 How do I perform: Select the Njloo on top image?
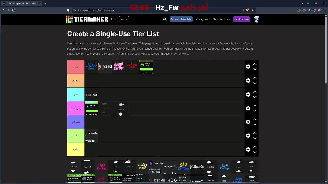[x=91, y=67]
